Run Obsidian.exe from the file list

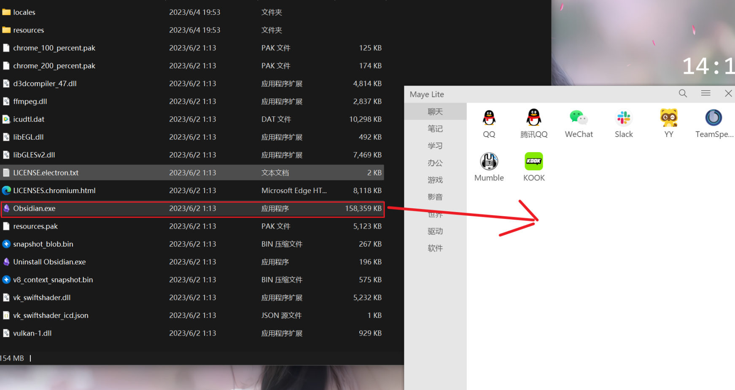34,208
